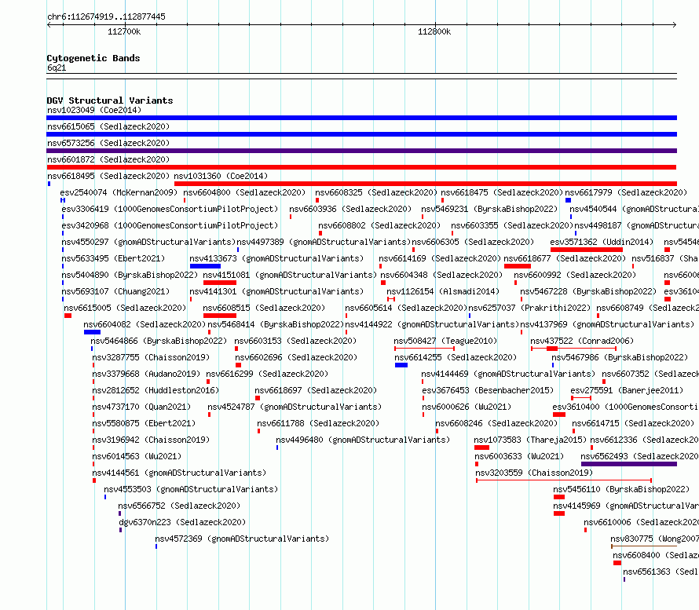
Task: Open nsv5633495 (Ebert2021) label
Action: coord(113,258)
